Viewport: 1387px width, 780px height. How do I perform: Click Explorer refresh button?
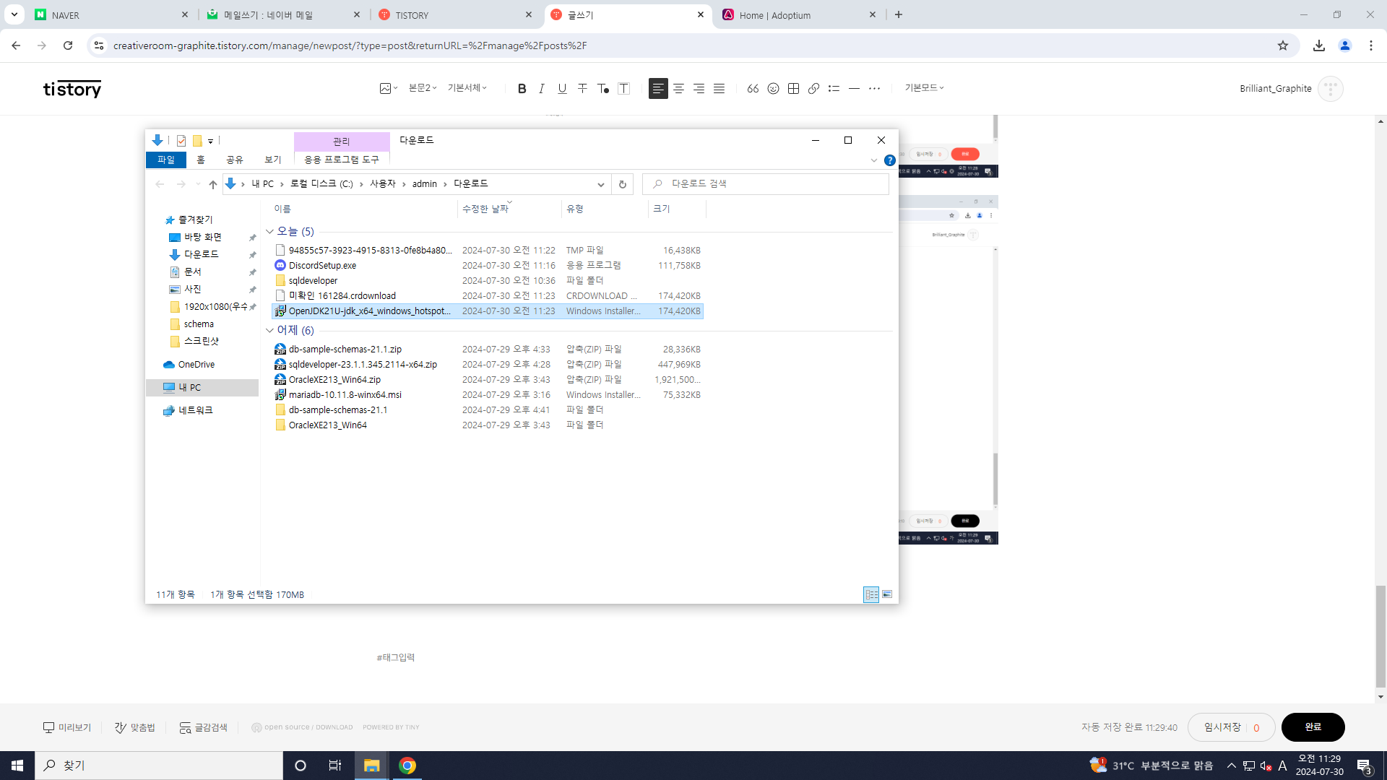[622, 184]
